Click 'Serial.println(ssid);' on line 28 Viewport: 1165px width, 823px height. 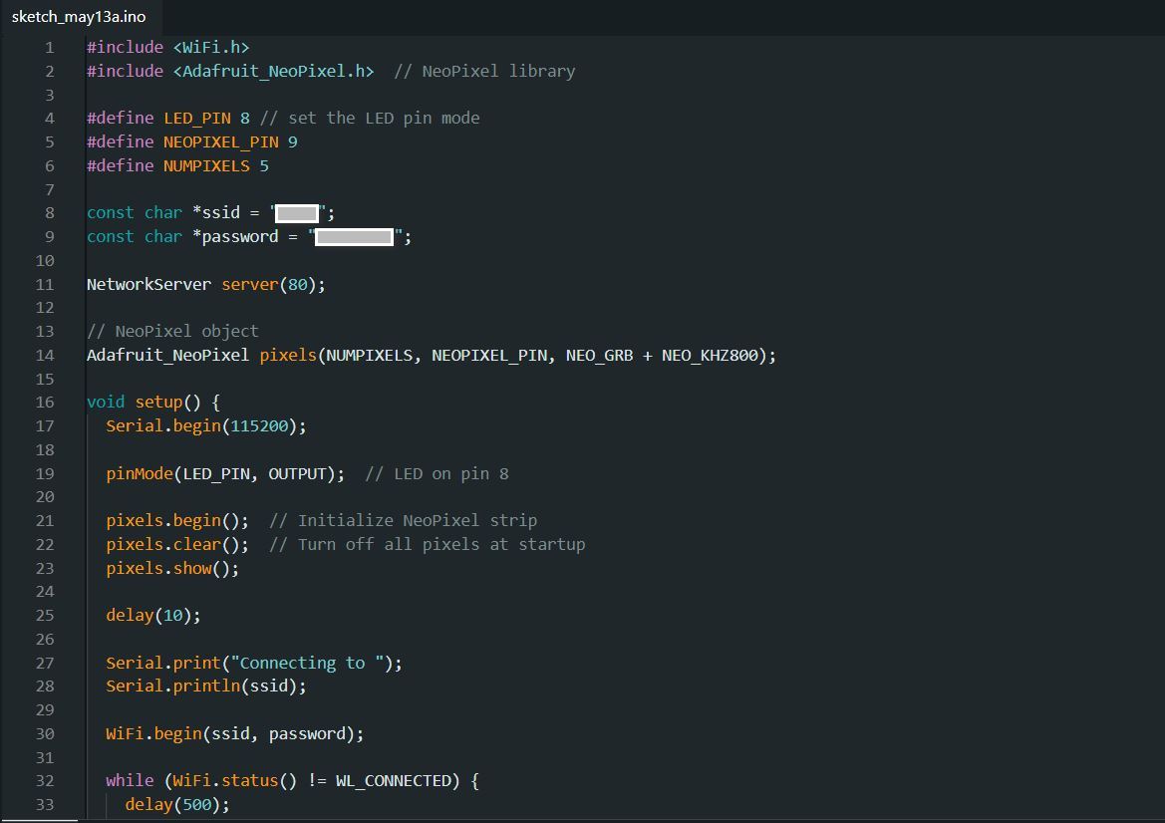(206, 686)
